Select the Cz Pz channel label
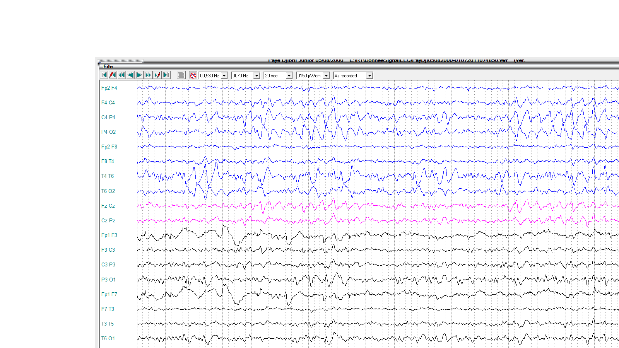Viewport: 619px width, 348px height. (108, 220)
